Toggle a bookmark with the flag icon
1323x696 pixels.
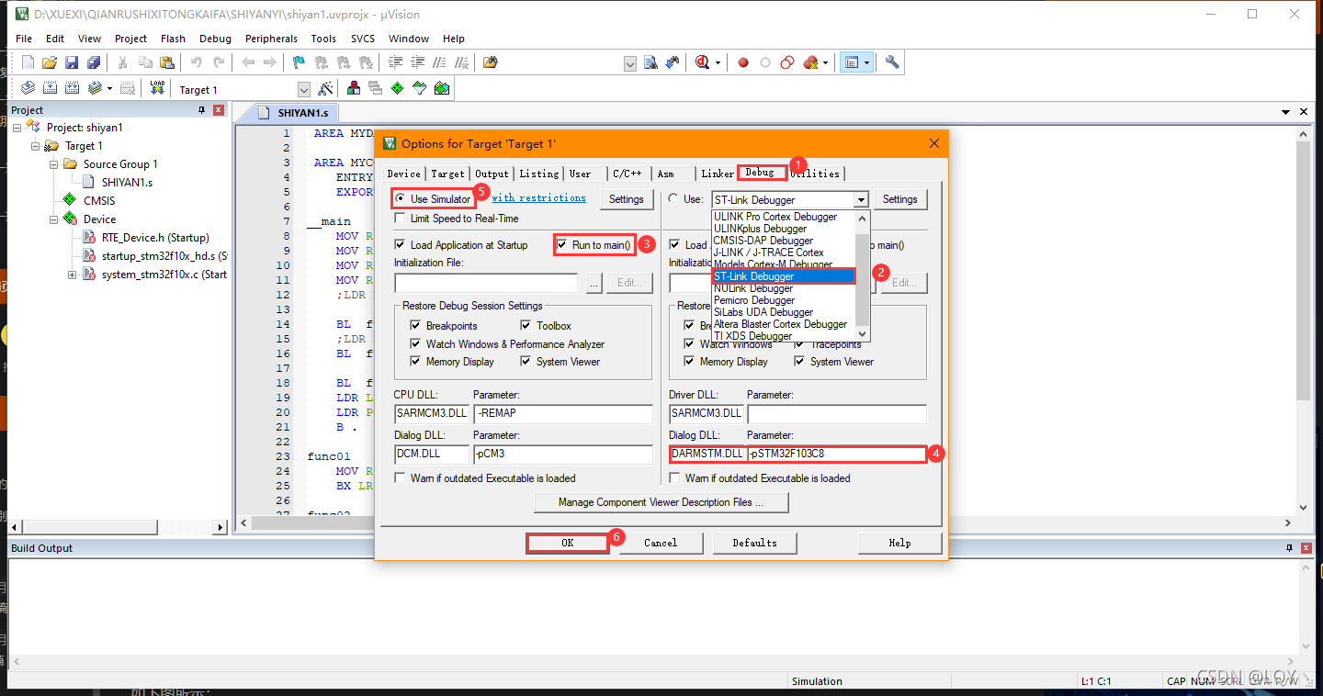pyautogui.click(x=299, y=62)
